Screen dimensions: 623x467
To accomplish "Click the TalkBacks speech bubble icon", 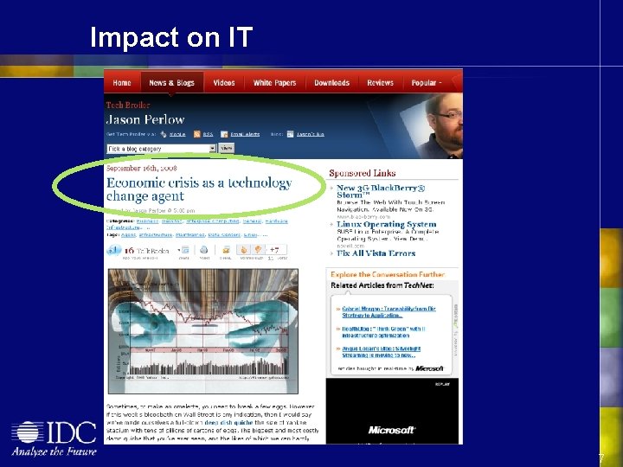I will [113, 250].
